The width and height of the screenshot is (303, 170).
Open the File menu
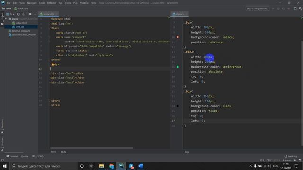pyautogui.click(x=9, y=3)
